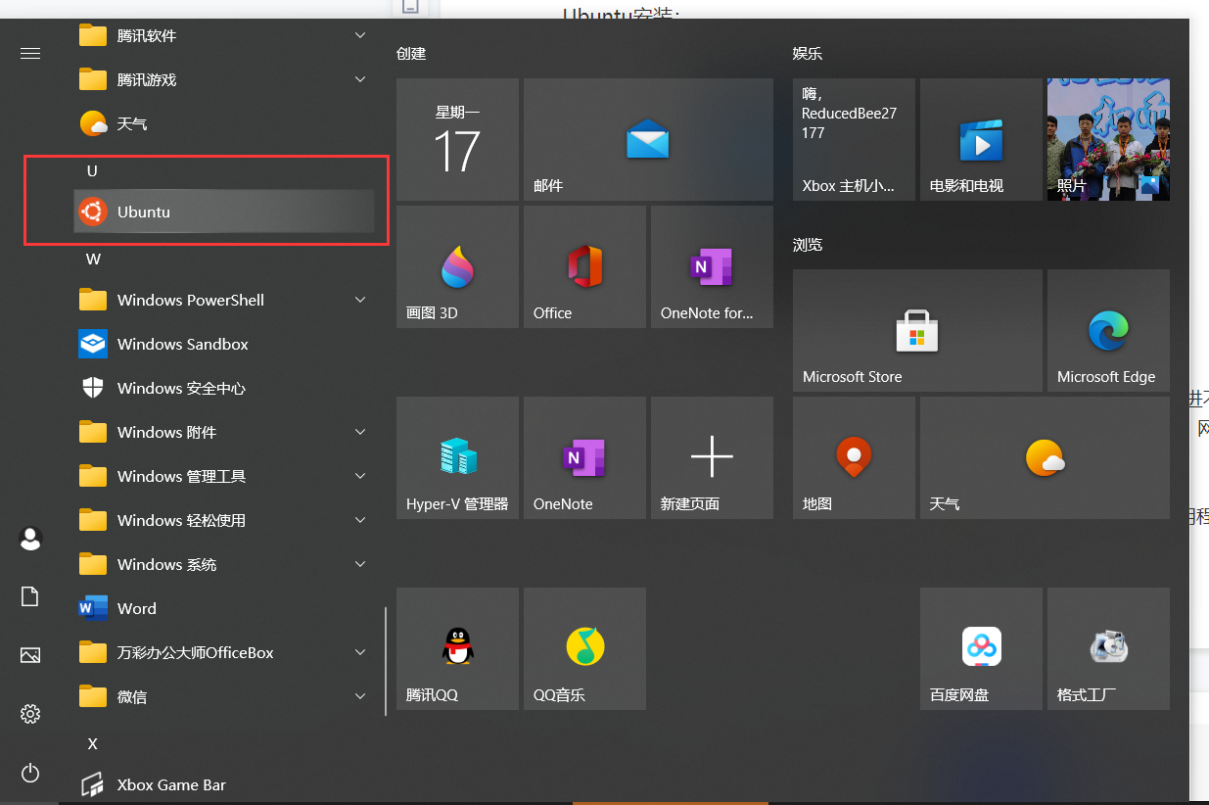Launch the Hyper-V 管理器 tile

pyautogui.click(x=457, y=457)
